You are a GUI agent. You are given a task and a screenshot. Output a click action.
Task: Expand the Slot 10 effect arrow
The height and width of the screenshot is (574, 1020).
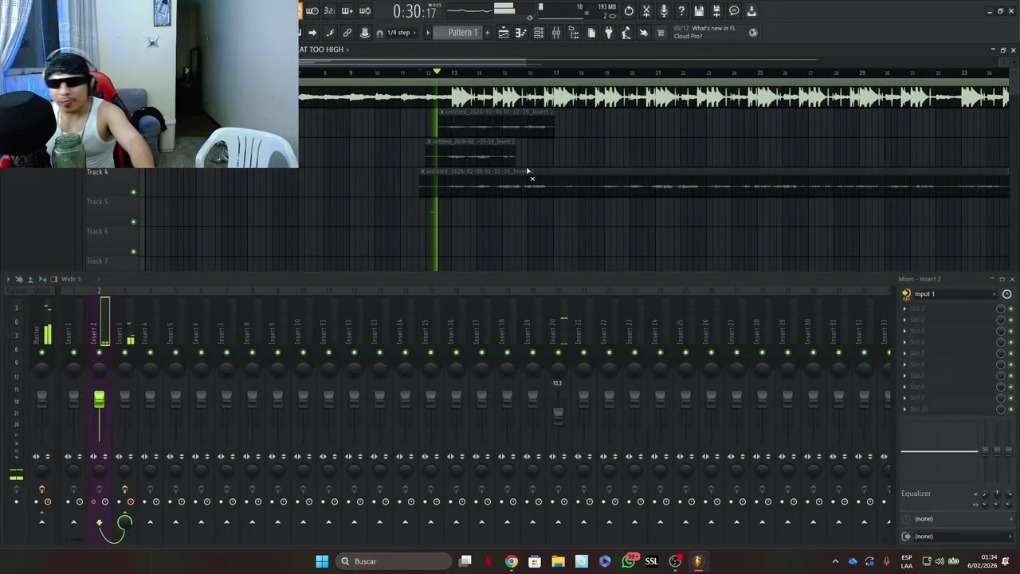[x=904, y=409]
